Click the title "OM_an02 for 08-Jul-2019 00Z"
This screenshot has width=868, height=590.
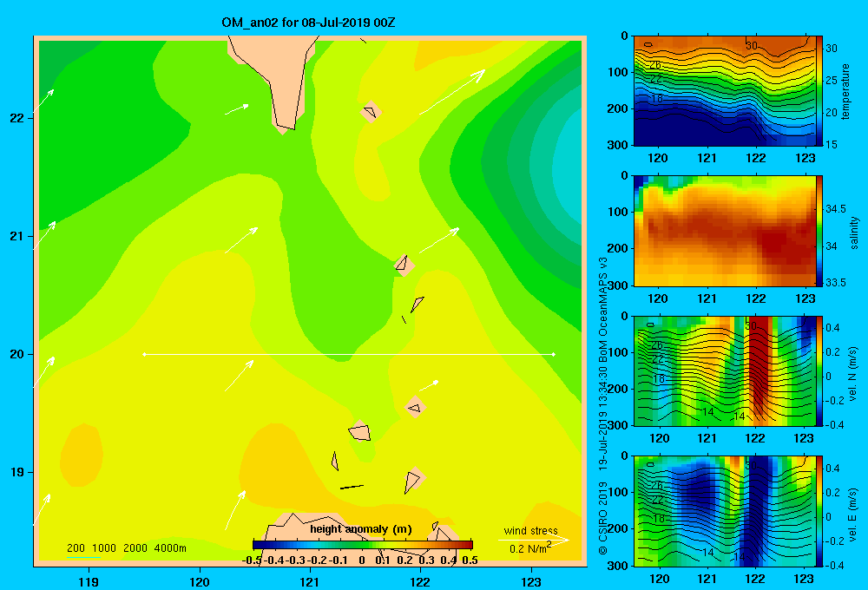point(308,23)
